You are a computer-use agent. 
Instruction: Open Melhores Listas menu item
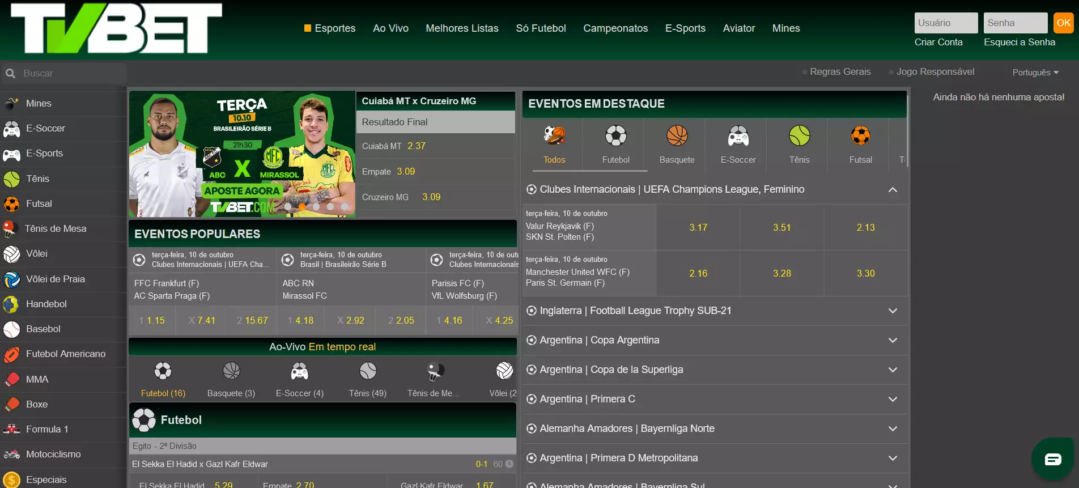click(462, 28)
